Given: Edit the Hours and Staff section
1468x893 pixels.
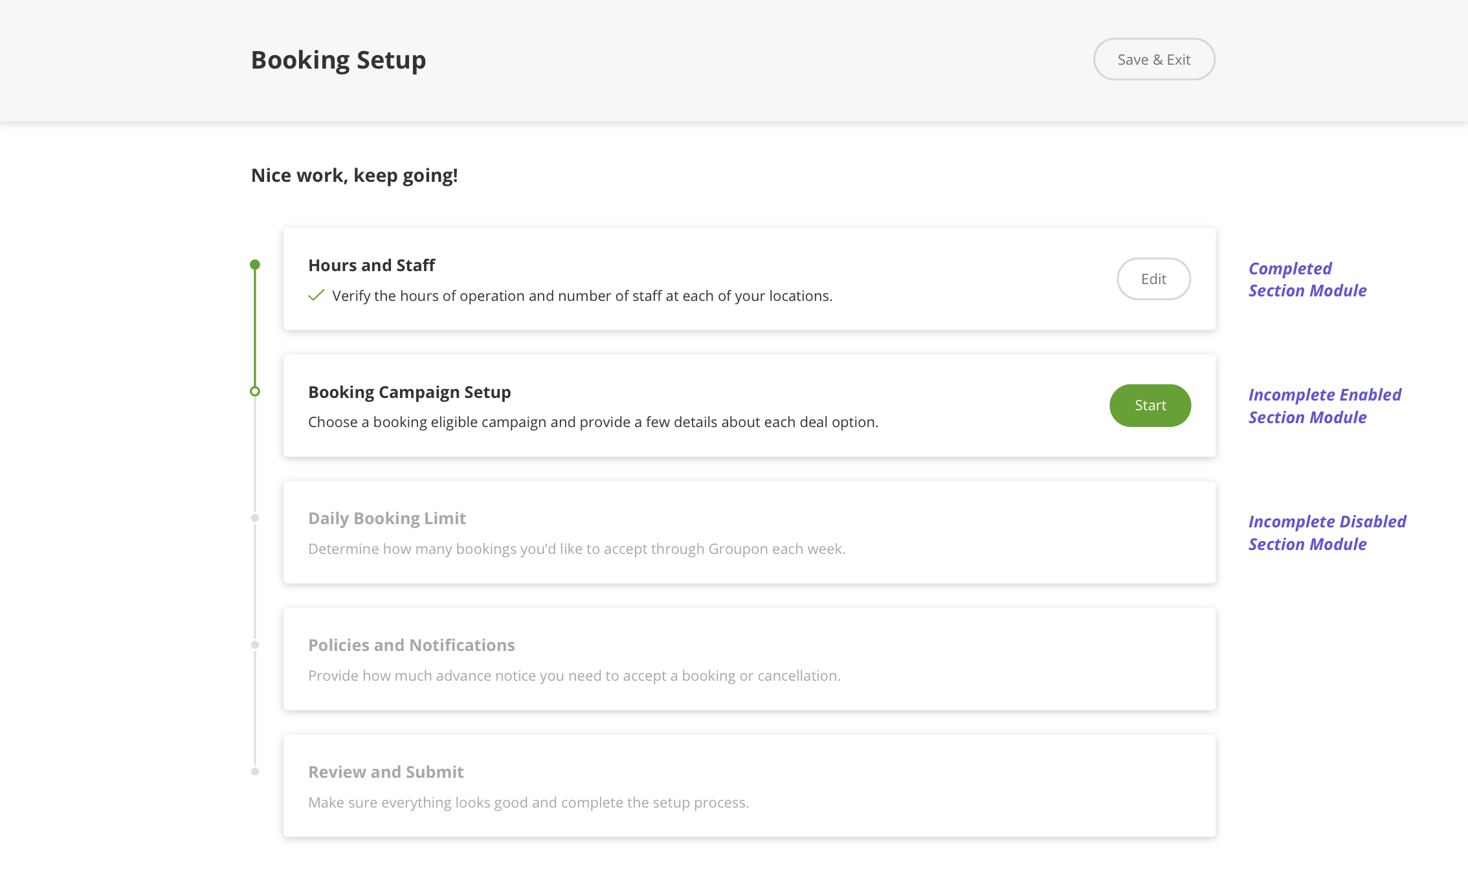Looking at the screenshot, I should point(1153,279).
